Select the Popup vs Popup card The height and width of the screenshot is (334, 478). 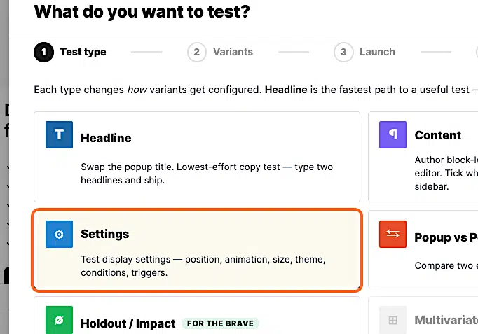[x=423, y=249]
